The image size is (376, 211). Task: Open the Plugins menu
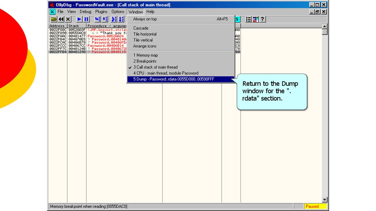point(101,12)
